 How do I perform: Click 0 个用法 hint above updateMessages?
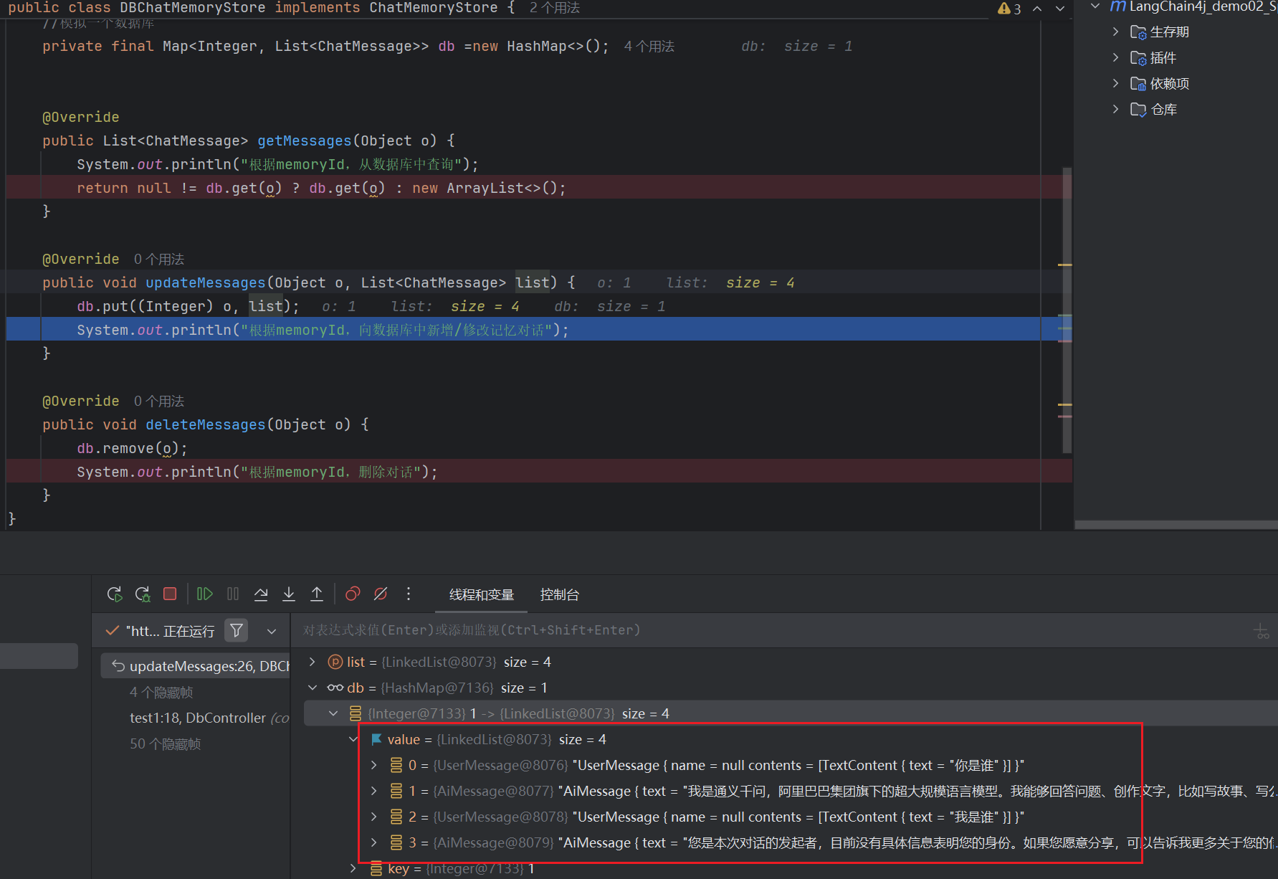[159, 260]
